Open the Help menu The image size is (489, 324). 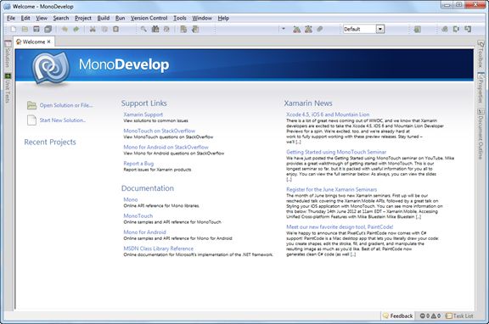click(223, 18)
